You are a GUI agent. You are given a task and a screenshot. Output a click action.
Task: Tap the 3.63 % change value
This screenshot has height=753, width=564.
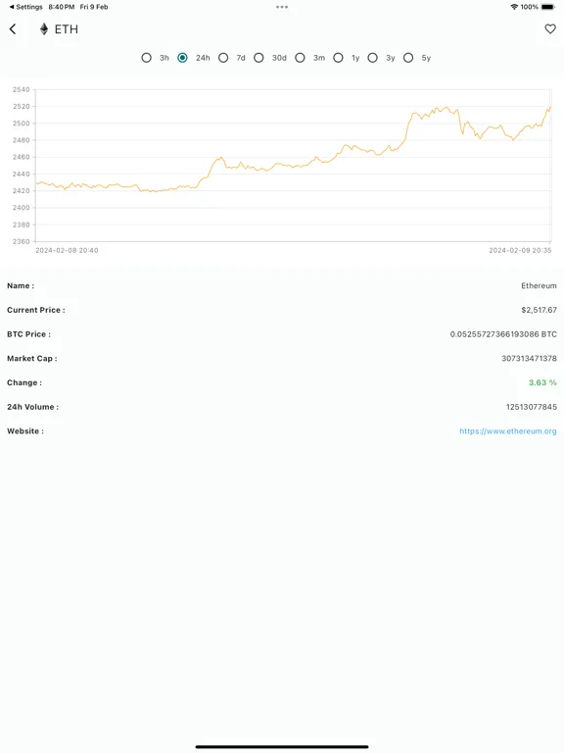(542, 382)
